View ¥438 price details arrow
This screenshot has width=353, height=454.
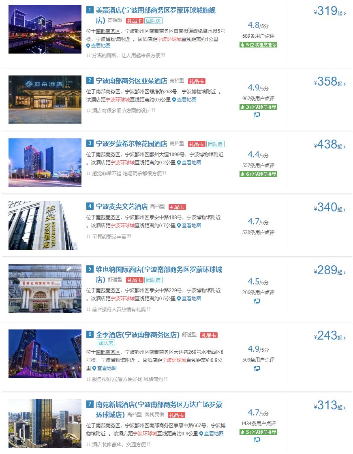click(344, 147)
